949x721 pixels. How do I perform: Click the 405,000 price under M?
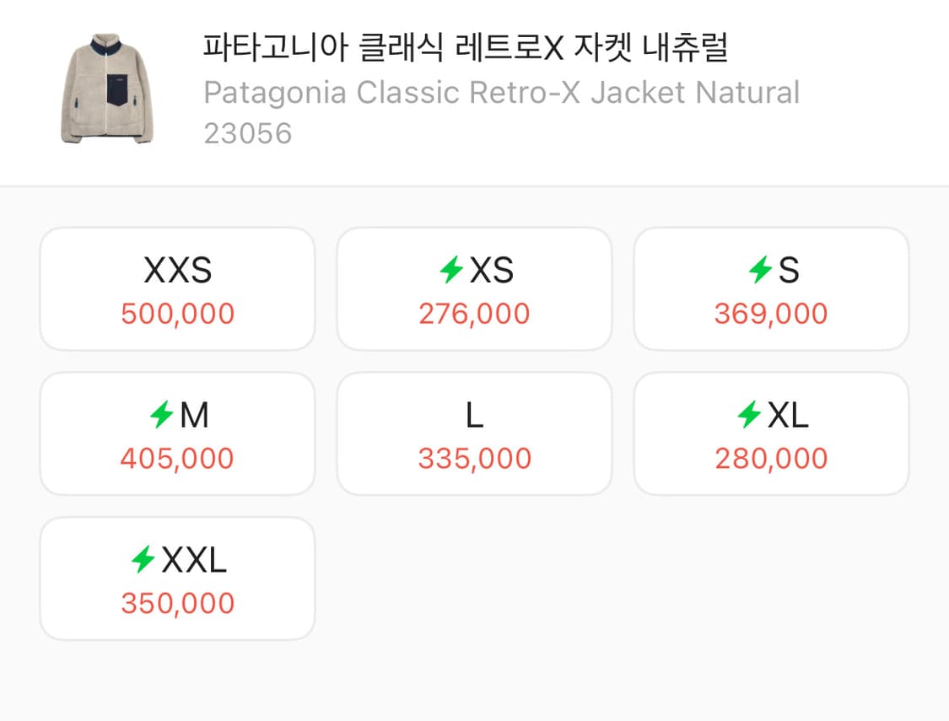click(x=177, y=458)
